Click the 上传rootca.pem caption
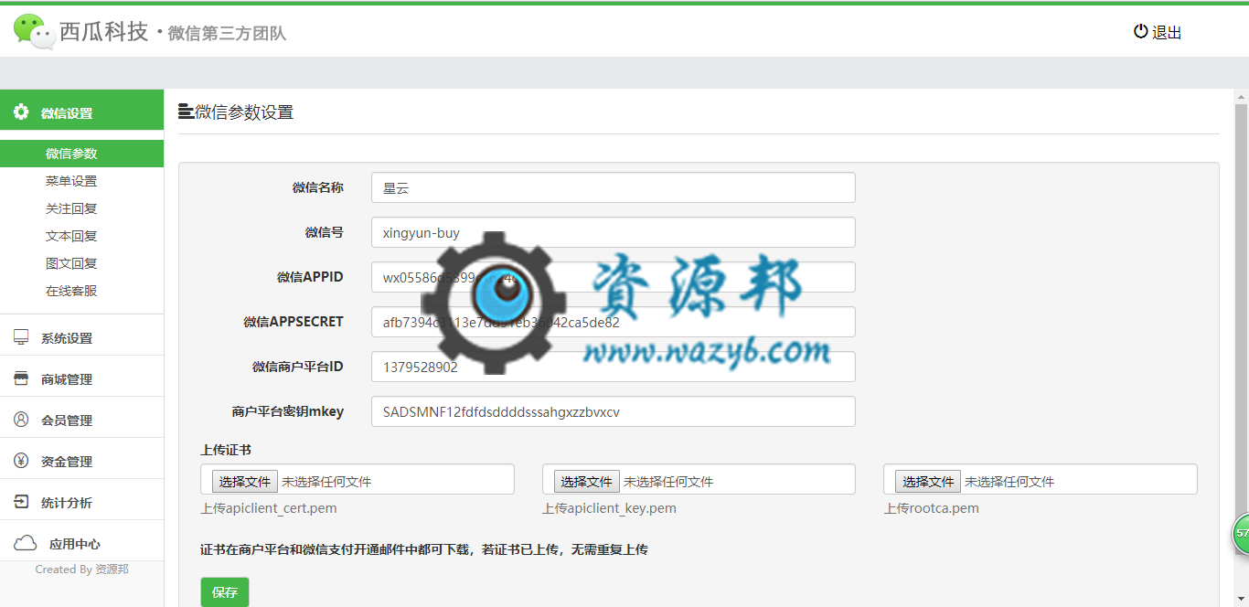 click(932, 508)
